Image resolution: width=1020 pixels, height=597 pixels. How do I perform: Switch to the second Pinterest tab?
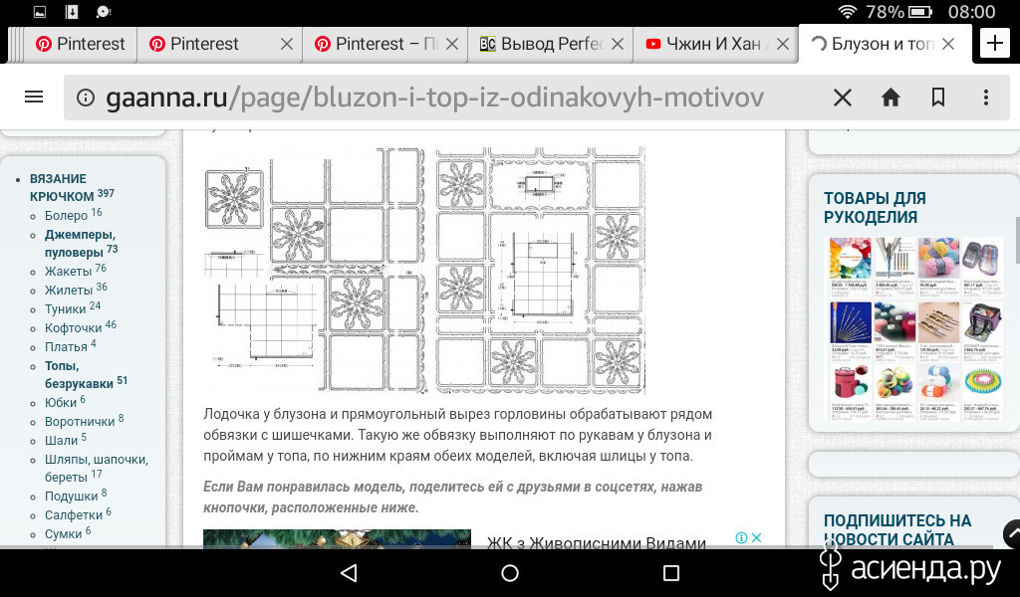[219, 44]
